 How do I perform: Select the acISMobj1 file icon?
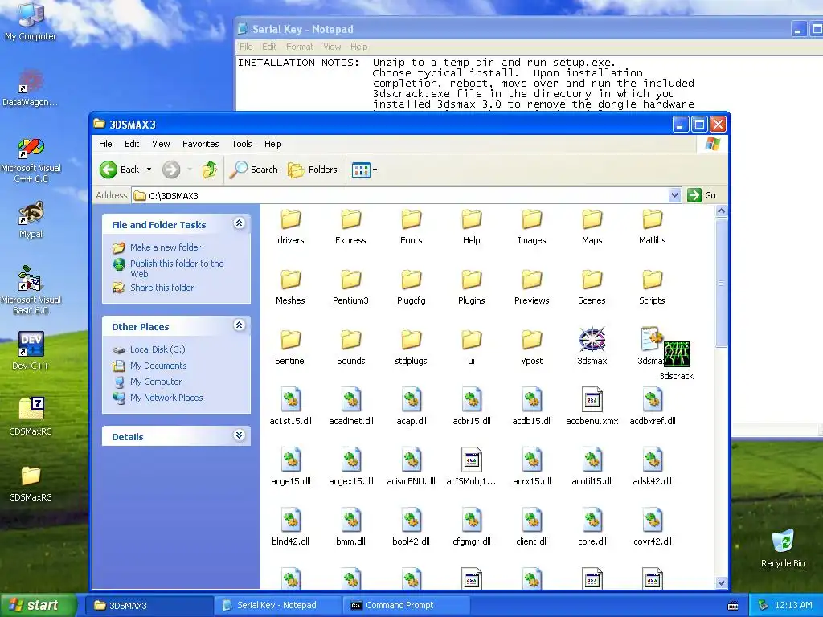pyautogui.click(x=471, y=460)
